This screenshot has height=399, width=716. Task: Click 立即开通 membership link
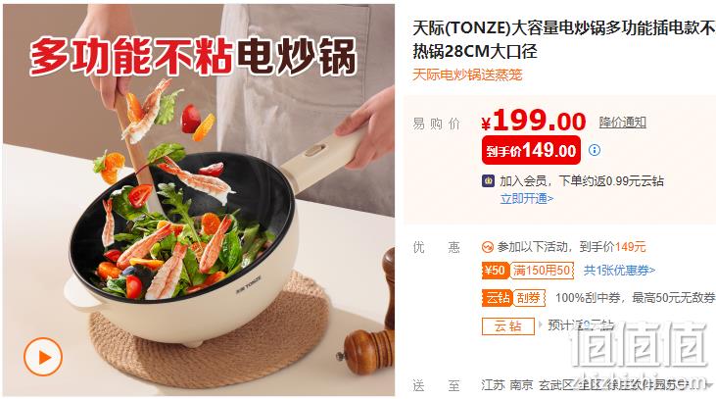coord(527,198)
